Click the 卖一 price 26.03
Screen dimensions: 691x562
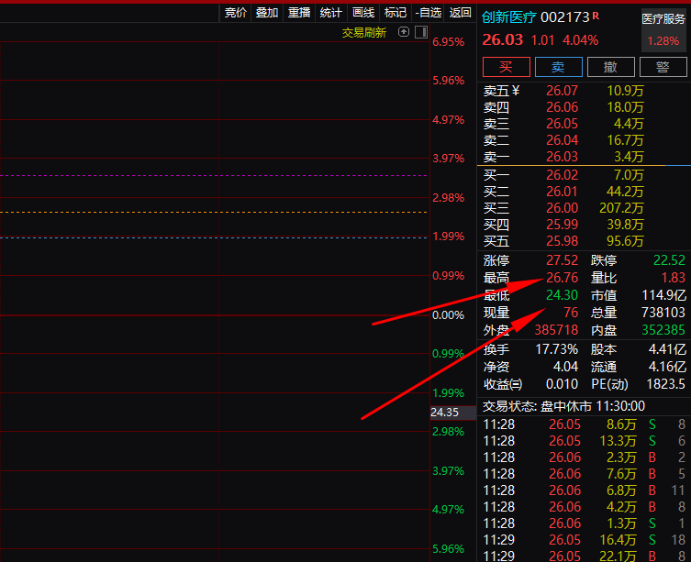coord(562,157)
